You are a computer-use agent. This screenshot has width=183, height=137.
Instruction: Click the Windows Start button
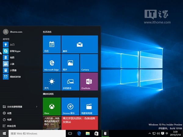[4, 134]
